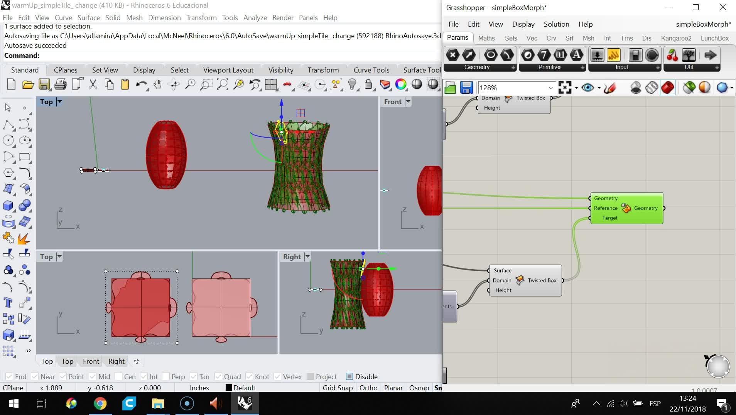Screen dimensions: 736x415
Task: Click the Lock objects padlock icon
Action: [368, 84]
